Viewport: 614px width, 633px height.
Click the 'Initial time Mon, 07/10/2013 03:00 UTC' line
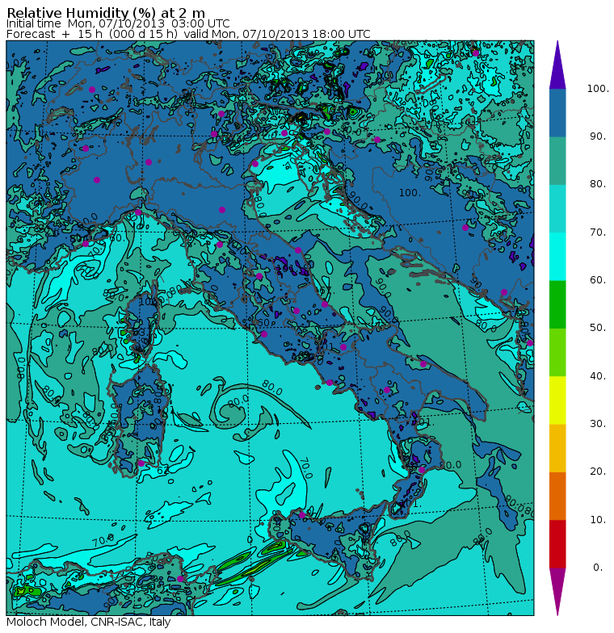coord(118,24)
